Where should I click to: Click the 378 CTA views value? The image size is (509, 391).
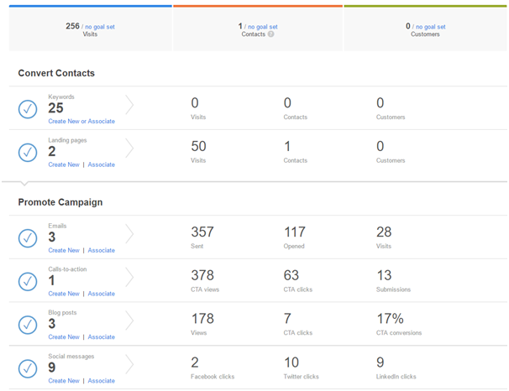(x=202, y=275)
